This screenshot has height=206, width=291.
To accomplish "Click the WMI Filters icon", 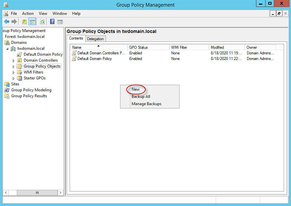I will click(x=20, y=72).
